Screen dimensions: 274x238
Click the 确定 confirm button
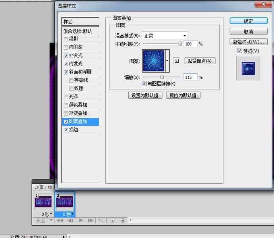(248, 21)
